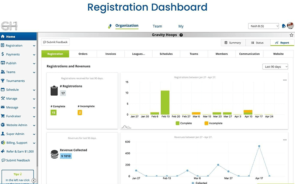This screenshot has width=295, height=184.
Task: Click the Manage tools icon
Action: pyautogui.click(x=3, y=98)
